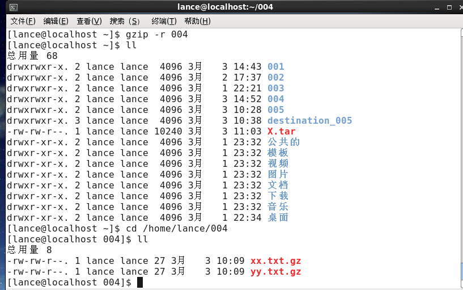This screenshot has height=290, width=463.
Task: Click the 总用量 8 line
Action: (29, 250)
